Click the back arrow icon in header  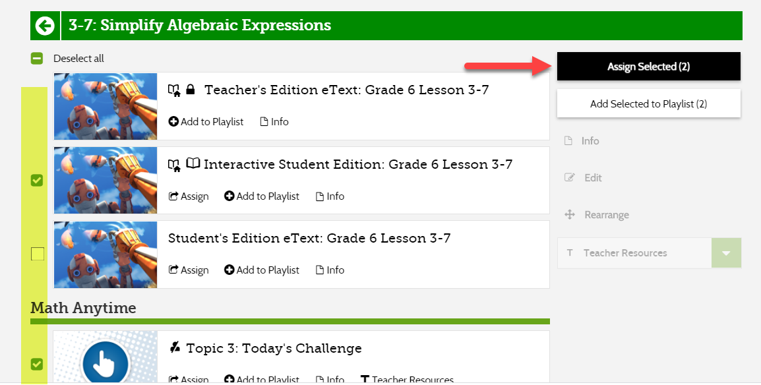(x=45, y=26)
